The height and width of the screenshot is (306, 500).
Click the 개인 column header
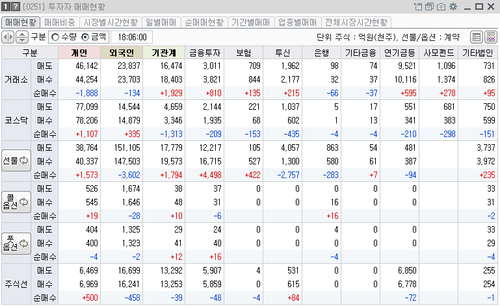click(79, 53)
